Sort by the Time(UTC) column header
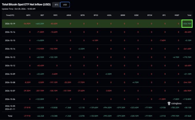 pos(10,15)
